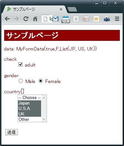The image size is (124, 146).
Task: Click the camera screenshot extension icon
Action: tap(107, 19)
